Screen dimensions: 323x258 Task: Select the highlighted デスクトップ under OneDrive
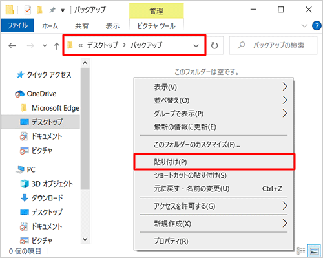tap(41, 122)
